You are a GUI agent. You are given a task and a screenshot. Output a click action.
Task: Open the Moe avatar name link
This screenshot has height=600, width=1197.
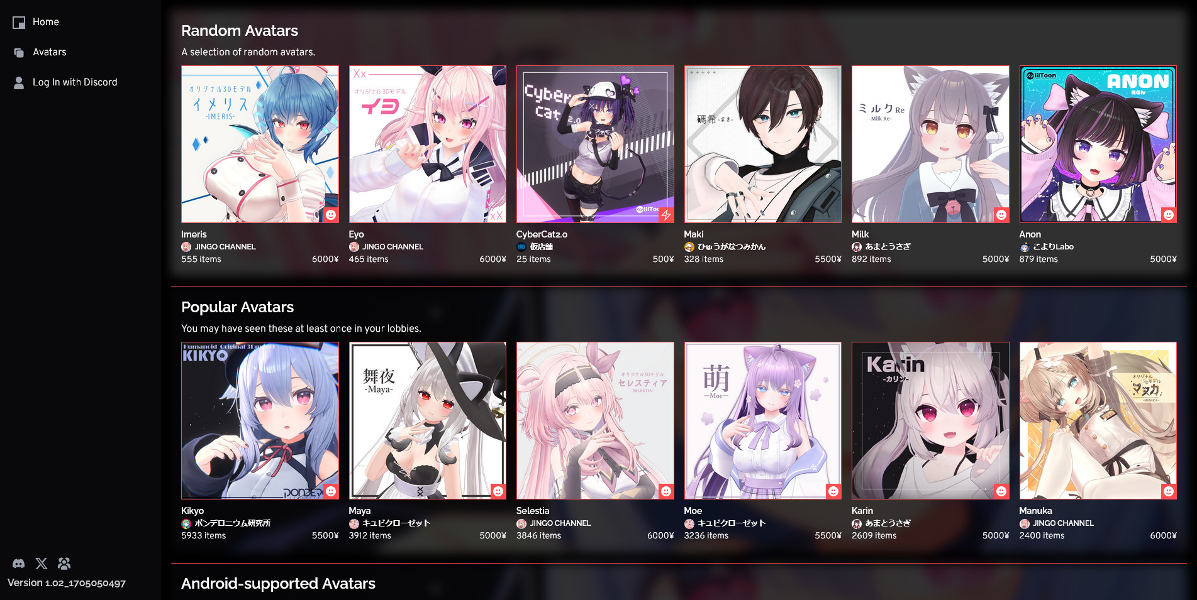click(x=693, y=511)
